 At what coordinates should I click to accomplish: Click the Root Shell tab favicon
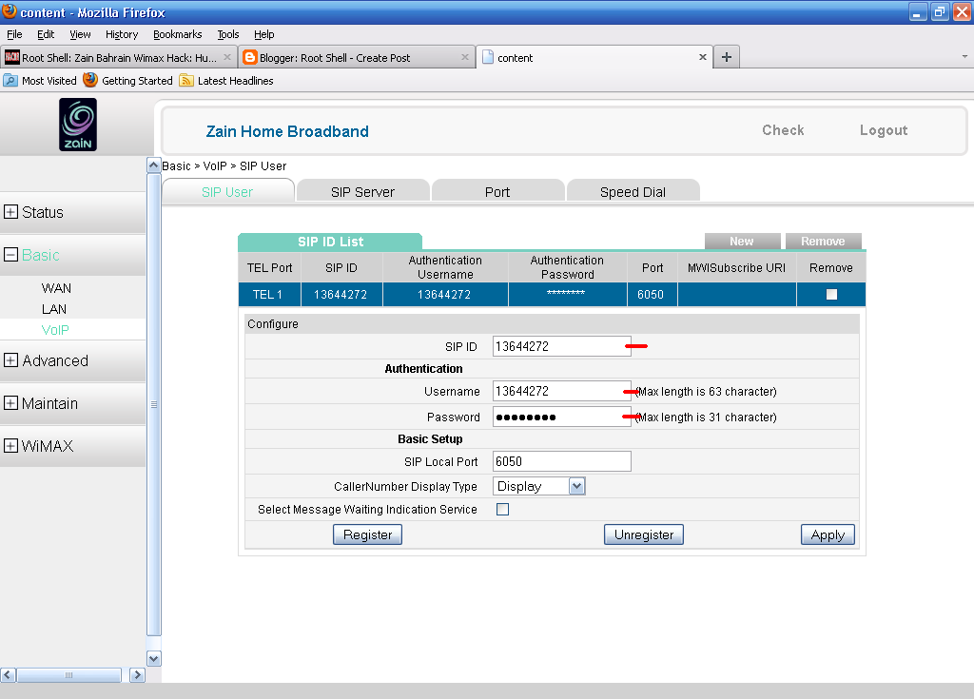(x=11, y=58)
